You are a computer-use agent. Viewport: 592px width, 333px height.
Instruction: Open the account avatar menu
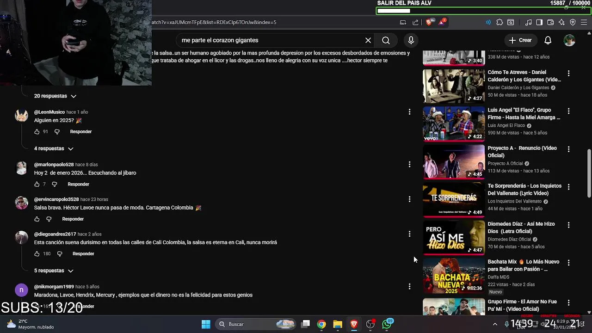[569, 40]
